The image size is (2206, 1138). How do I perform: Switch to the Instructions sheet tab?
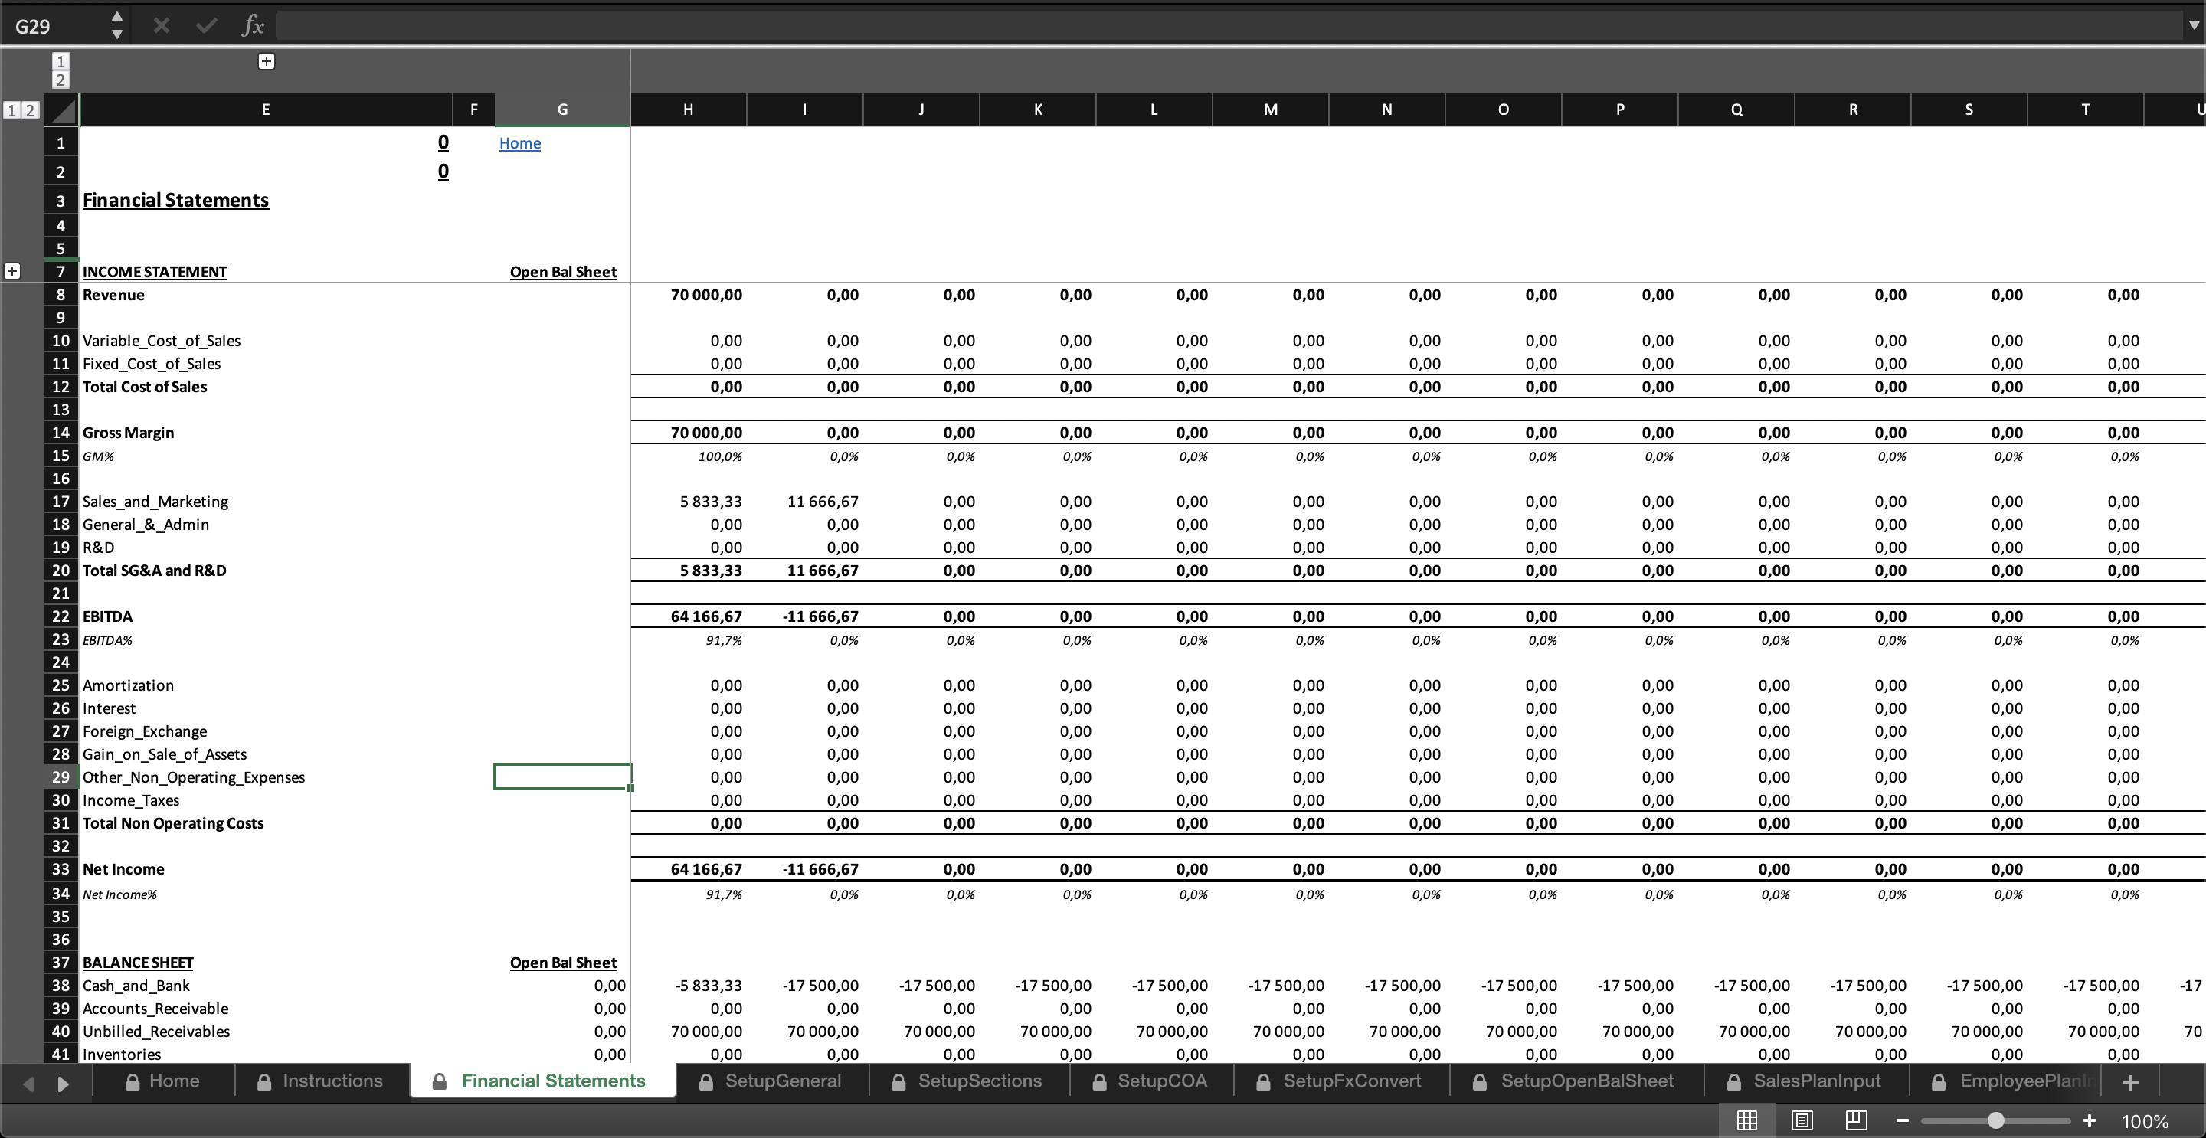(320, 1081)
